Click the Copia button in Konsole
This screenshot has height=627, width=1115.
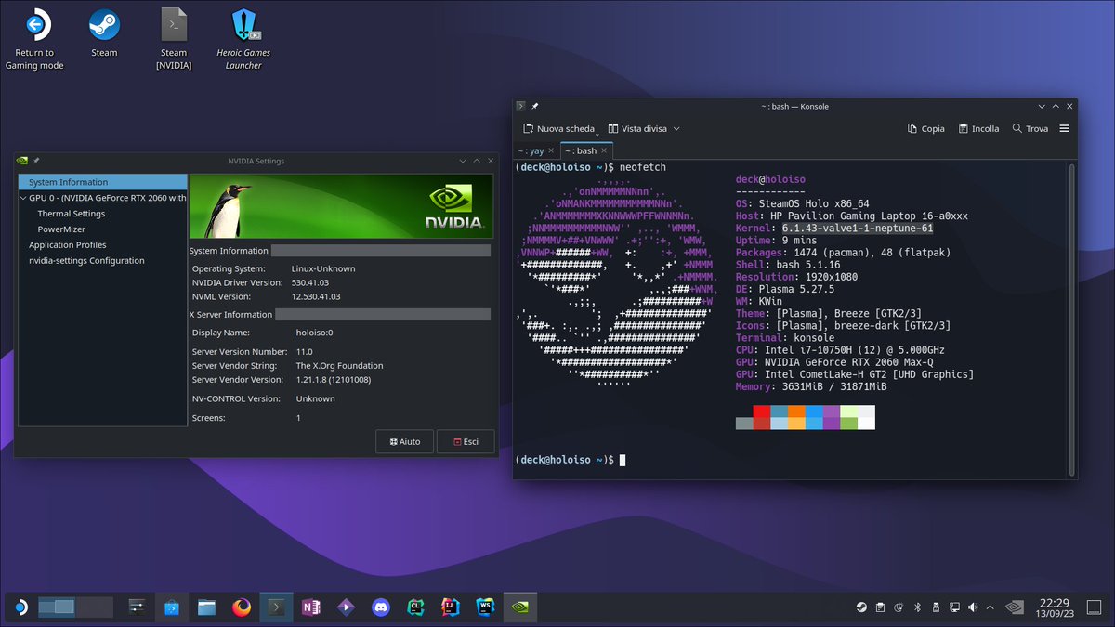[x=925, y=129]
